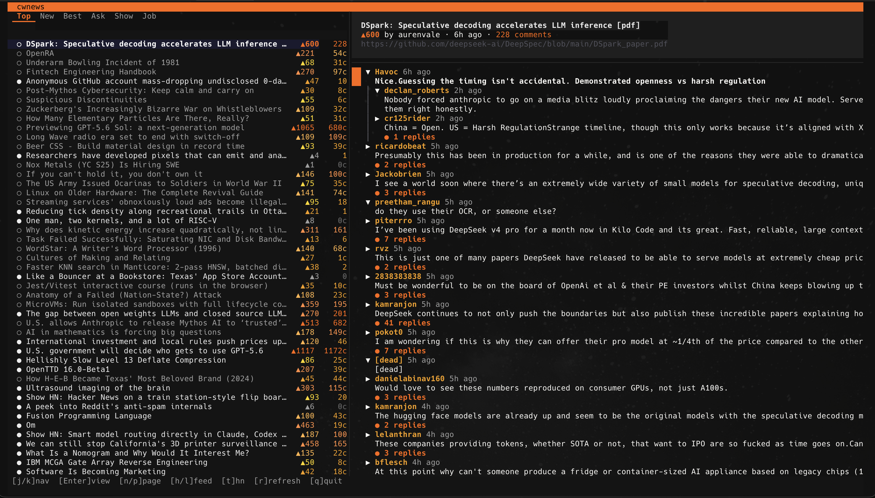
Task: Switch to the New feed tab
Action: [47, 16]
